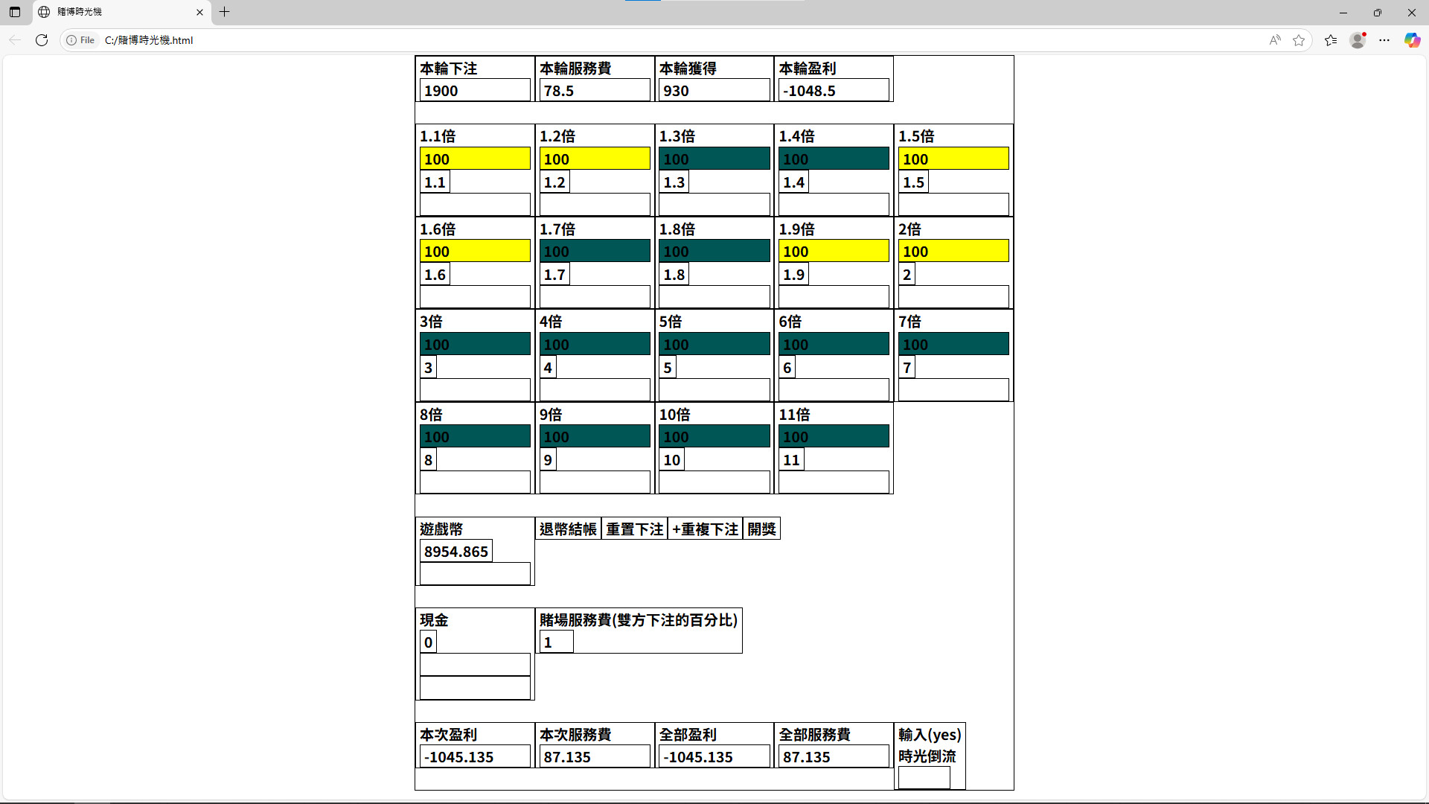The width and height of the screenshot is (1429, 804).
Task: Click the Read aloud icon
Action: coord(1275,40)
